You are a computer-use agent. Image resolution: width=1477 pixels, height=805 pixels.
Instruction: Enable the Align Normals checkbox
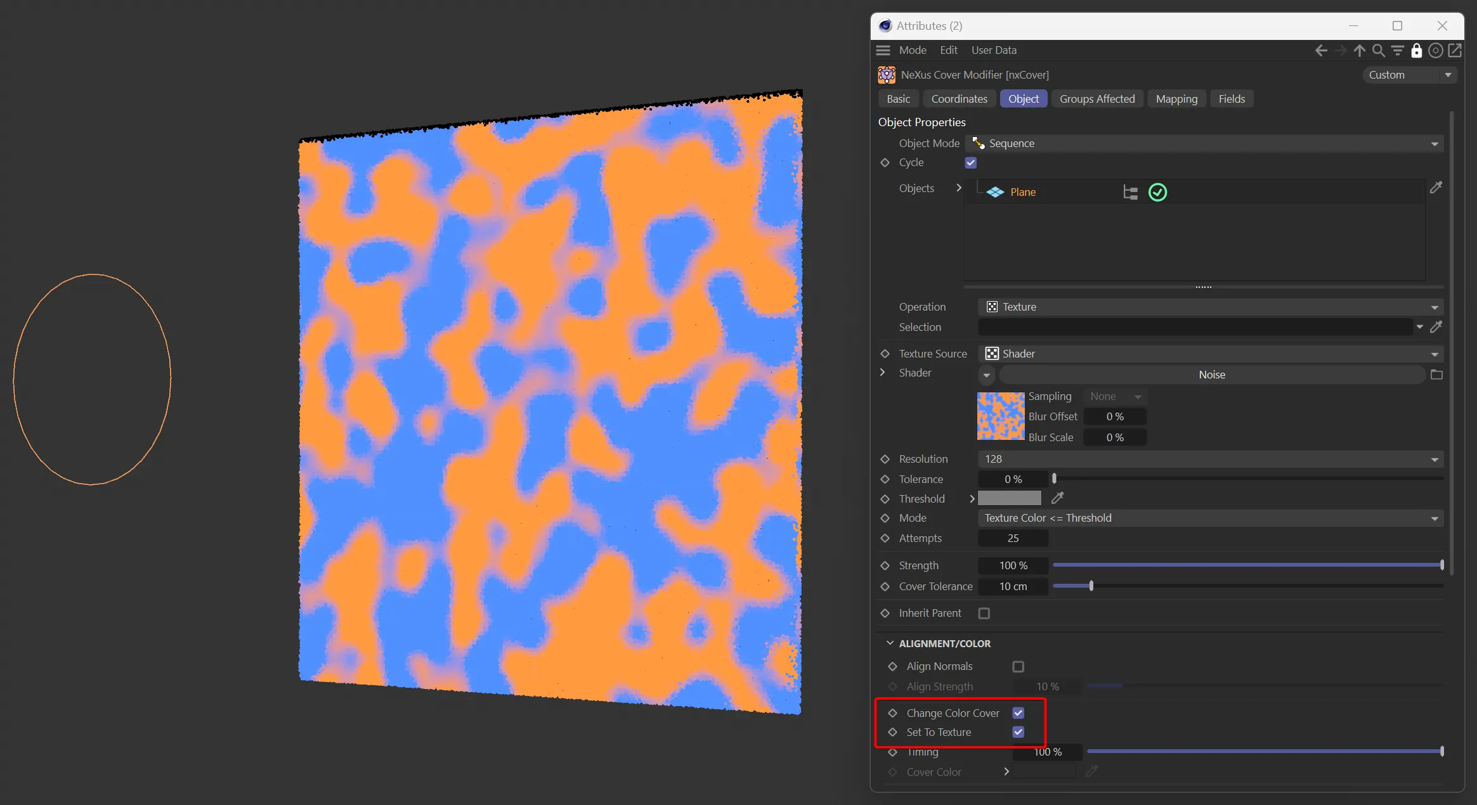tap(1018, 666)
